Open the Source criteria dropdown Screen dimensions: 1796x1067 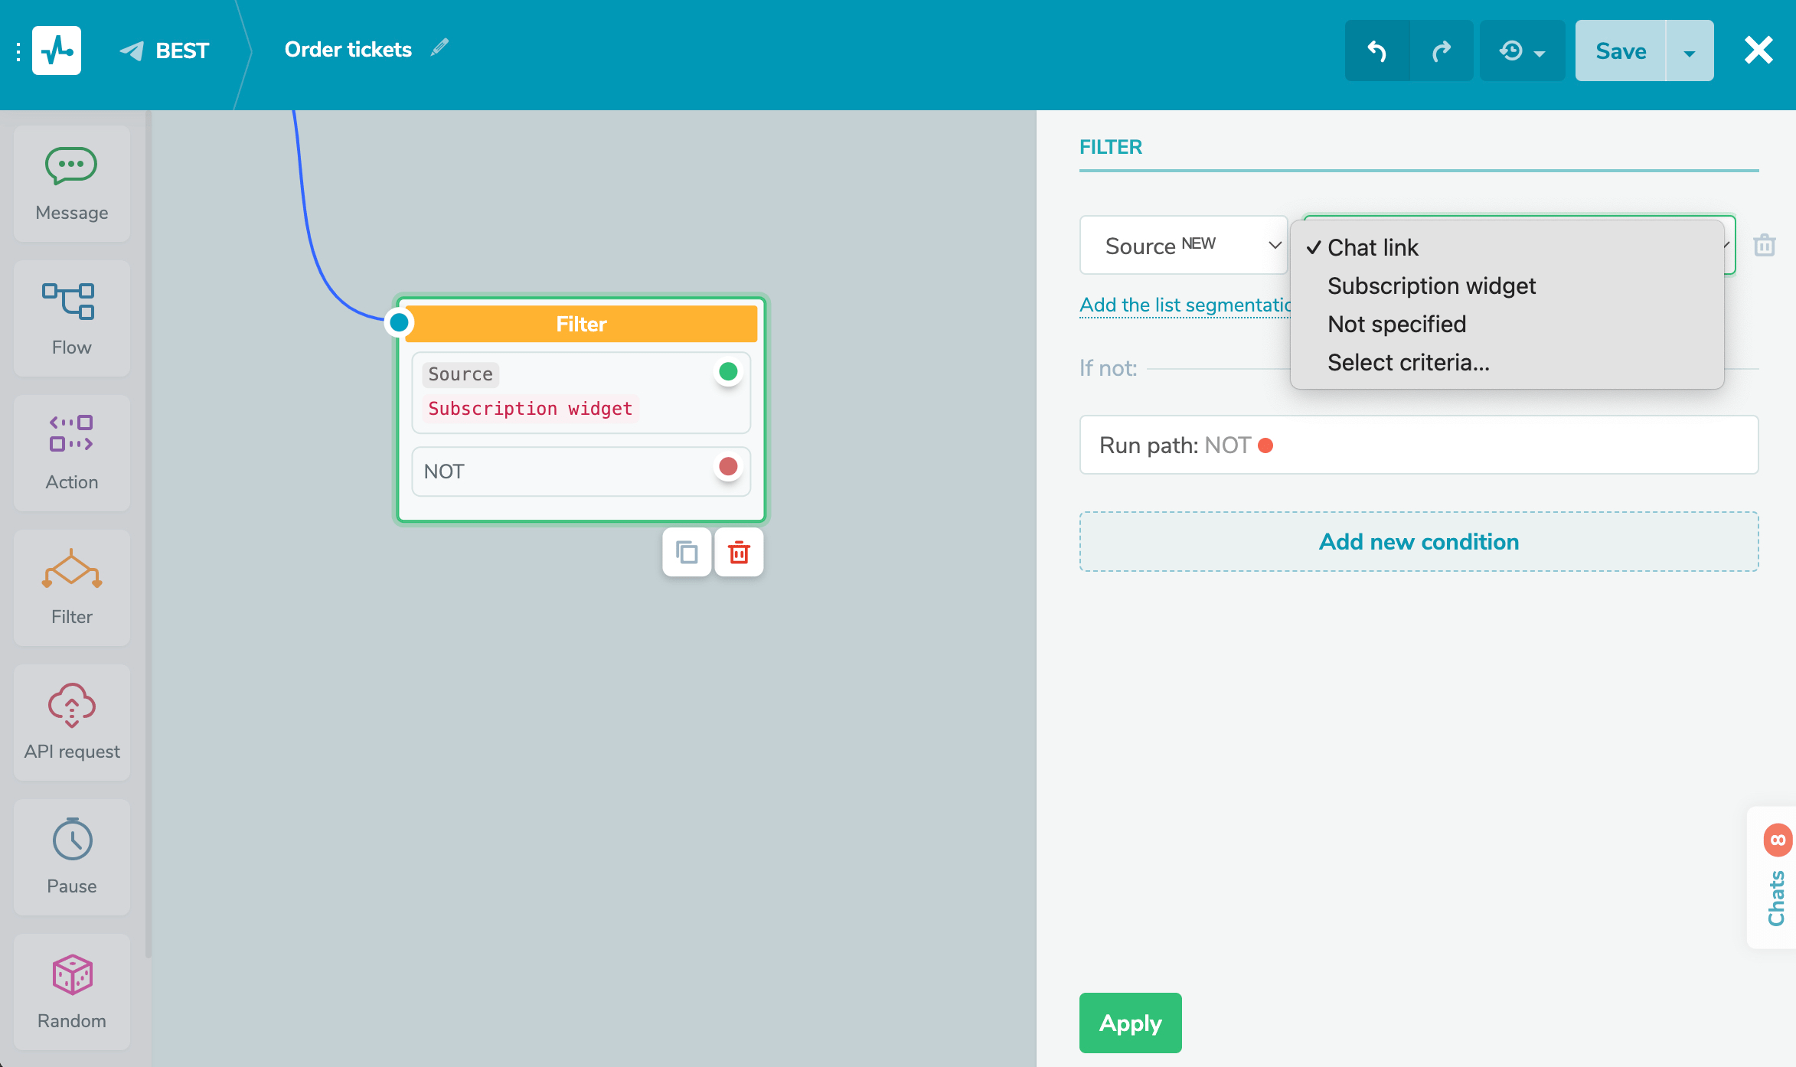click(1184, 246)
